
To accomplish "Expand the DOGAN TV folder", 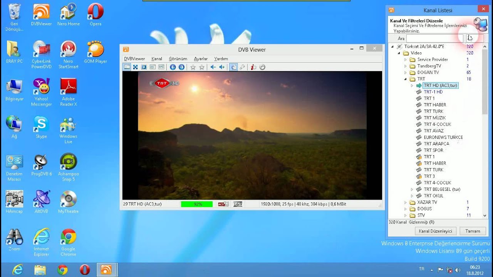I will coord(405,72).
